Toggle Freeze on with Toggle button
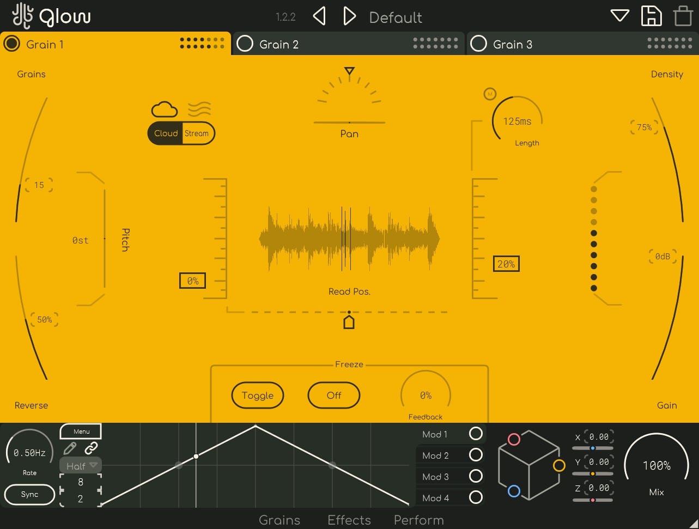The height and width of the screenshot is (529, 699). coord(257,396)
